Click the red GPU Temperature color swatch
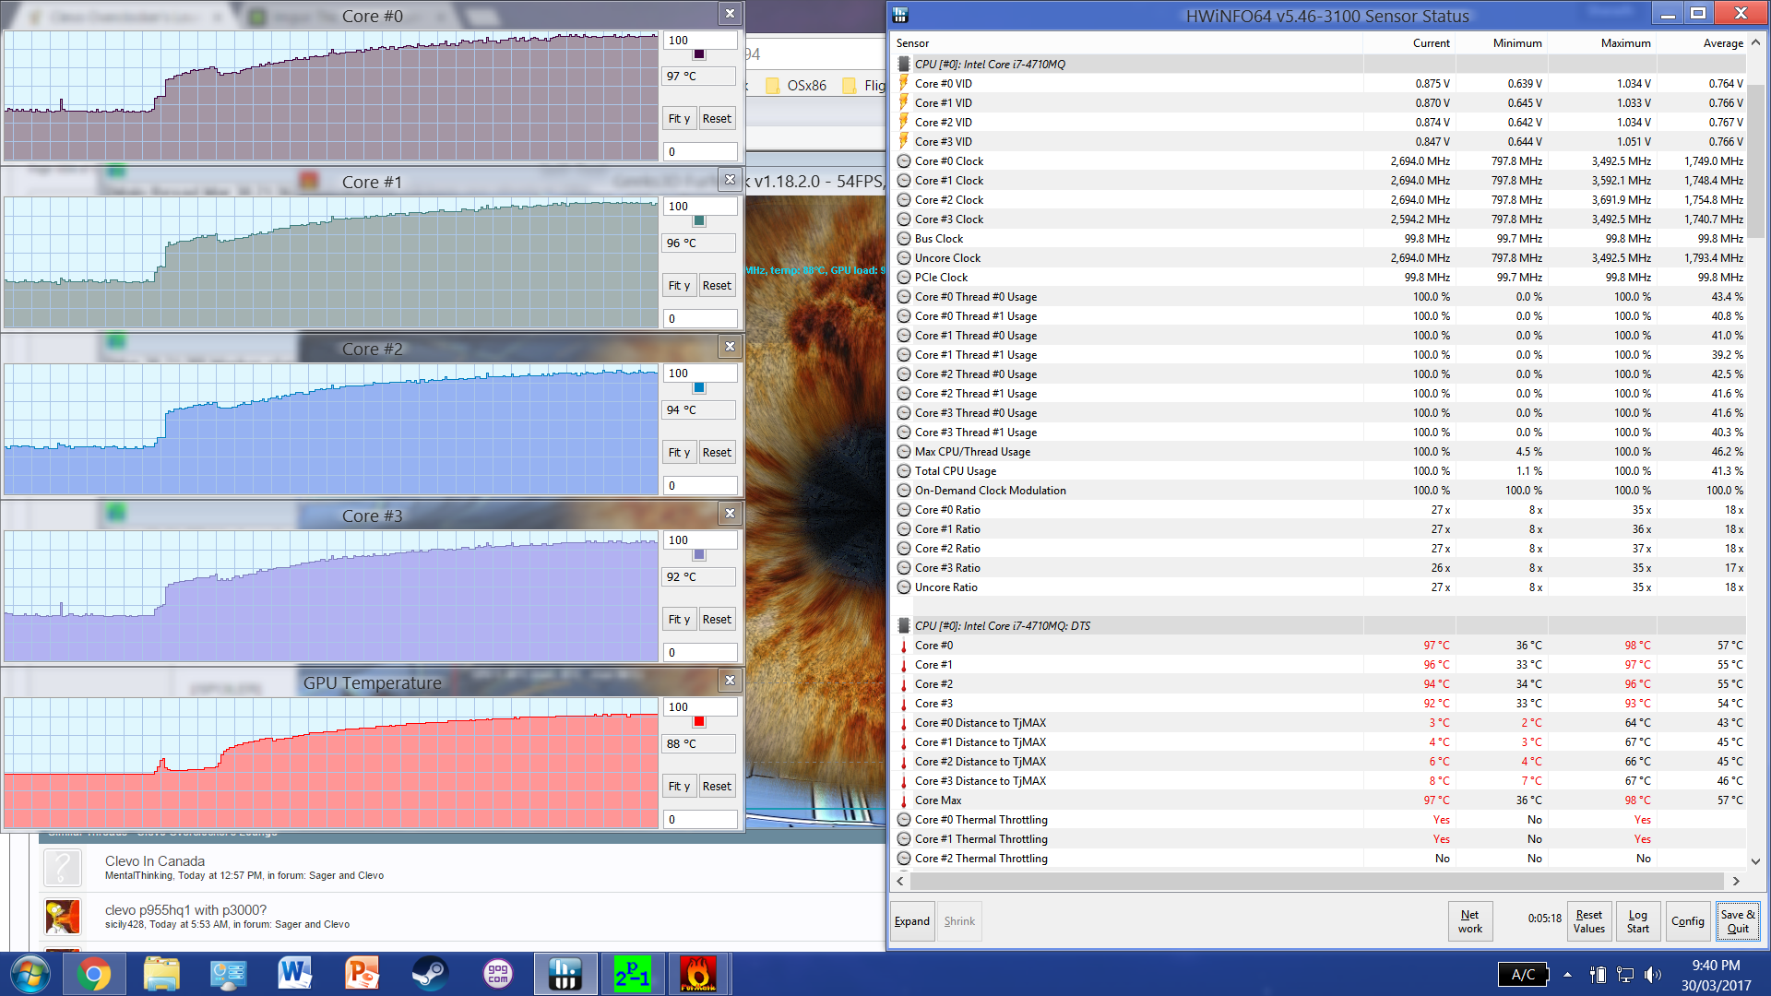Viewport: 1771px width, 996px height. point(699,722)
